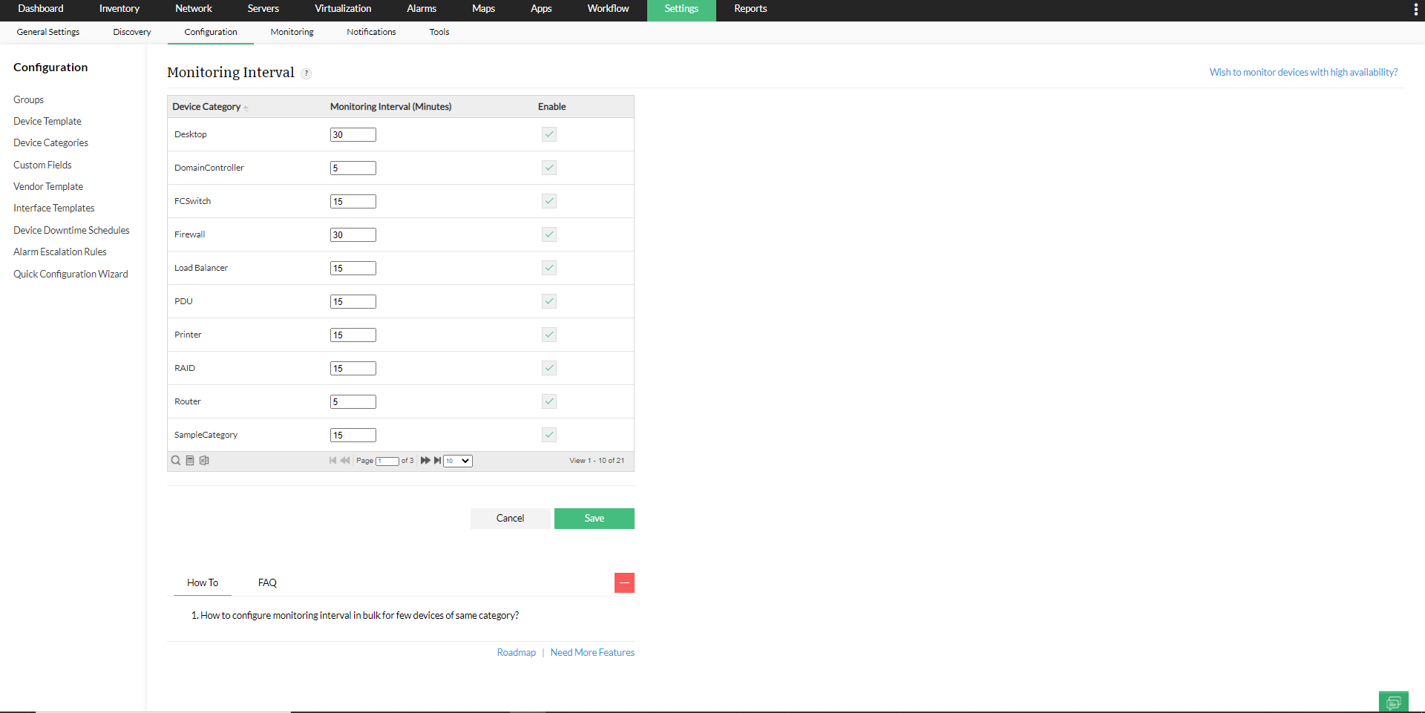
Task: Select the DomainController interval input field
Action: pos(353,168)
